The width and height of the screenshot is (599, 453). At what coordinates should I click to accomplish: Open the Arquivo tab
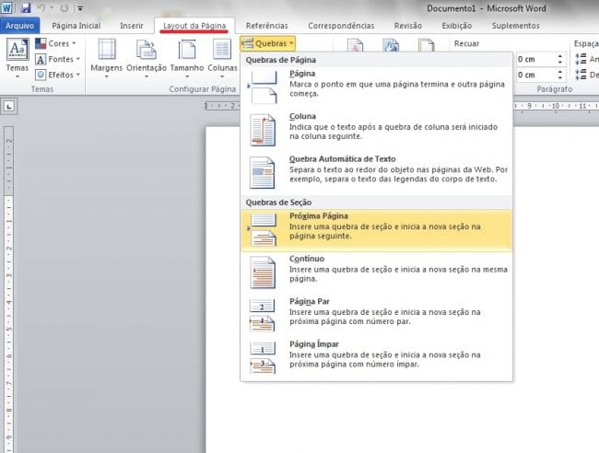click(x=19, y=26)
